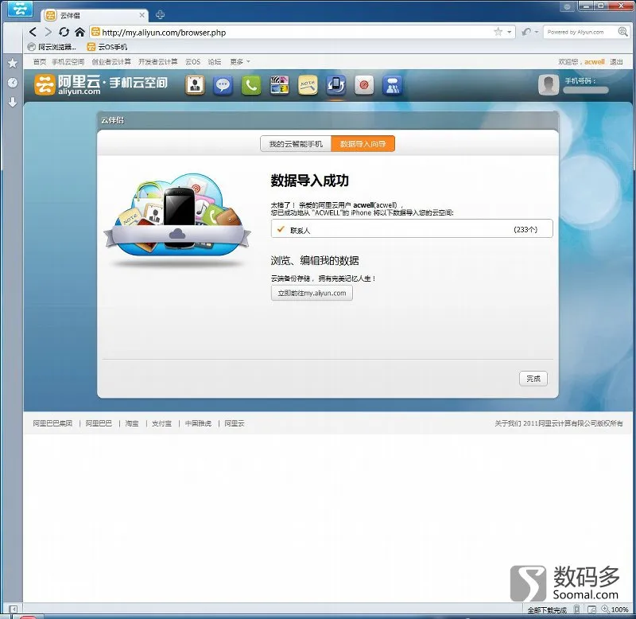Select the 云伴侣 browser tab

(95, 15)
